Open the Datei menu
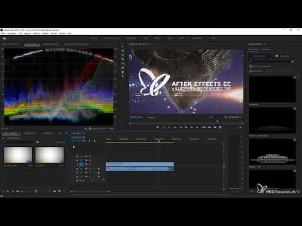 [3, 33]
